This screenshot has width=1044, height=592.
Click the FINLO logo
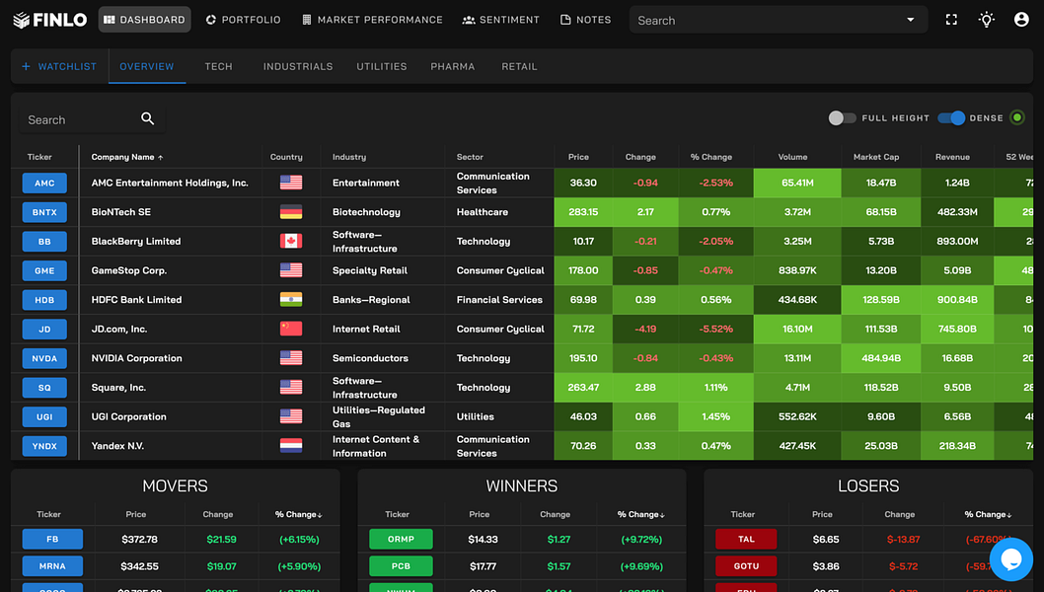(x=50, y=20)
